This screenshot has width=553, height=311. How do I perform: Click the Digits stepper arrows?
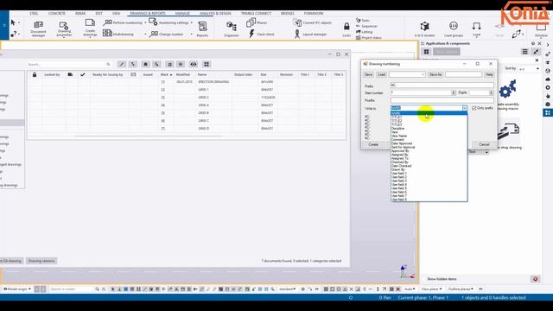tap(491, 92)
